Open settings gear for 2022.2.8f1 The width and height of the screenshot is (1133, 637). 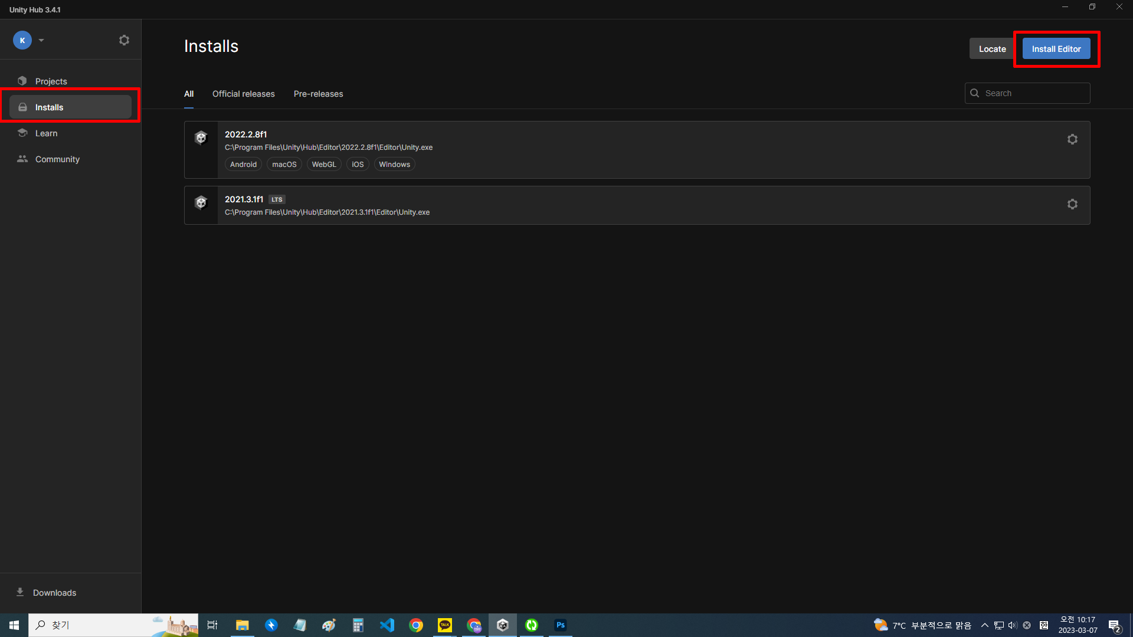click(1072, 139)
